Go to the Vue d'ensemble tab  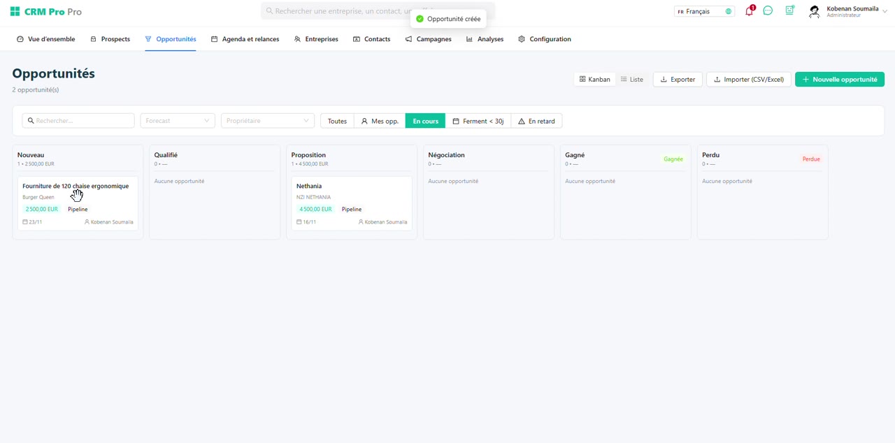coord(45,39)
